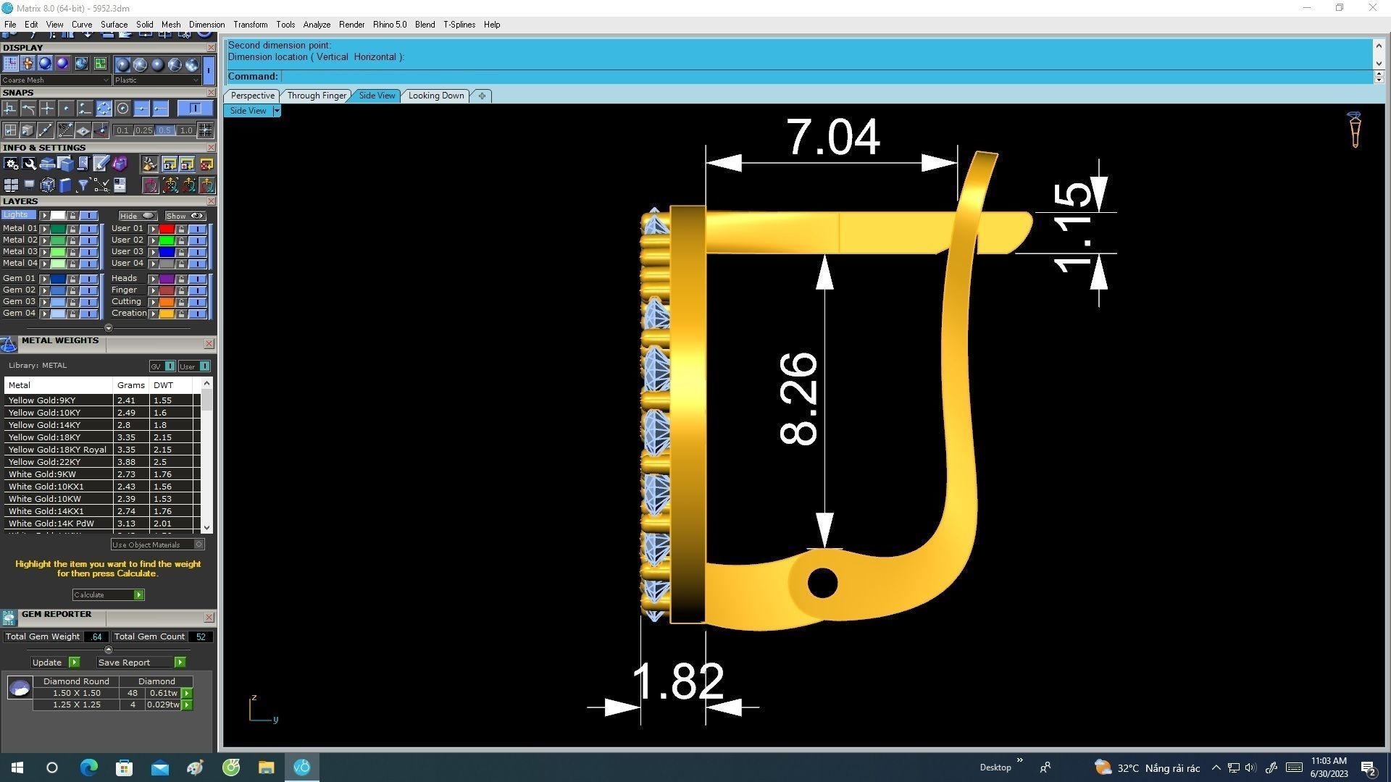Click the blue book icon in Info & Settings
1391x782 pixels.
(x=65, y=185)
